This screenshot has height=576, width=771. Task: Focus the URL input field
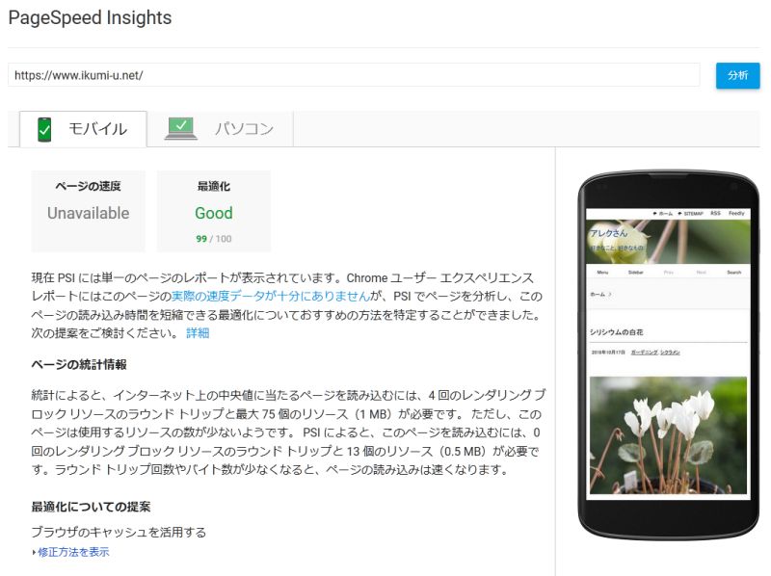tap(354, 75)
